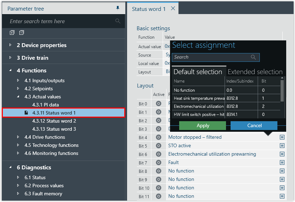Click the expand all tree icon

pyautogui.click(x=12, y=33)
